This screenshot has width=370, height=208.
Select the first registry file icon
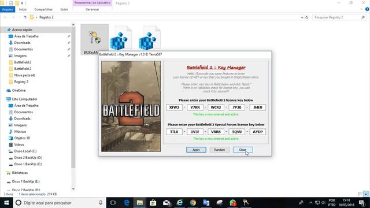[121, 38]
